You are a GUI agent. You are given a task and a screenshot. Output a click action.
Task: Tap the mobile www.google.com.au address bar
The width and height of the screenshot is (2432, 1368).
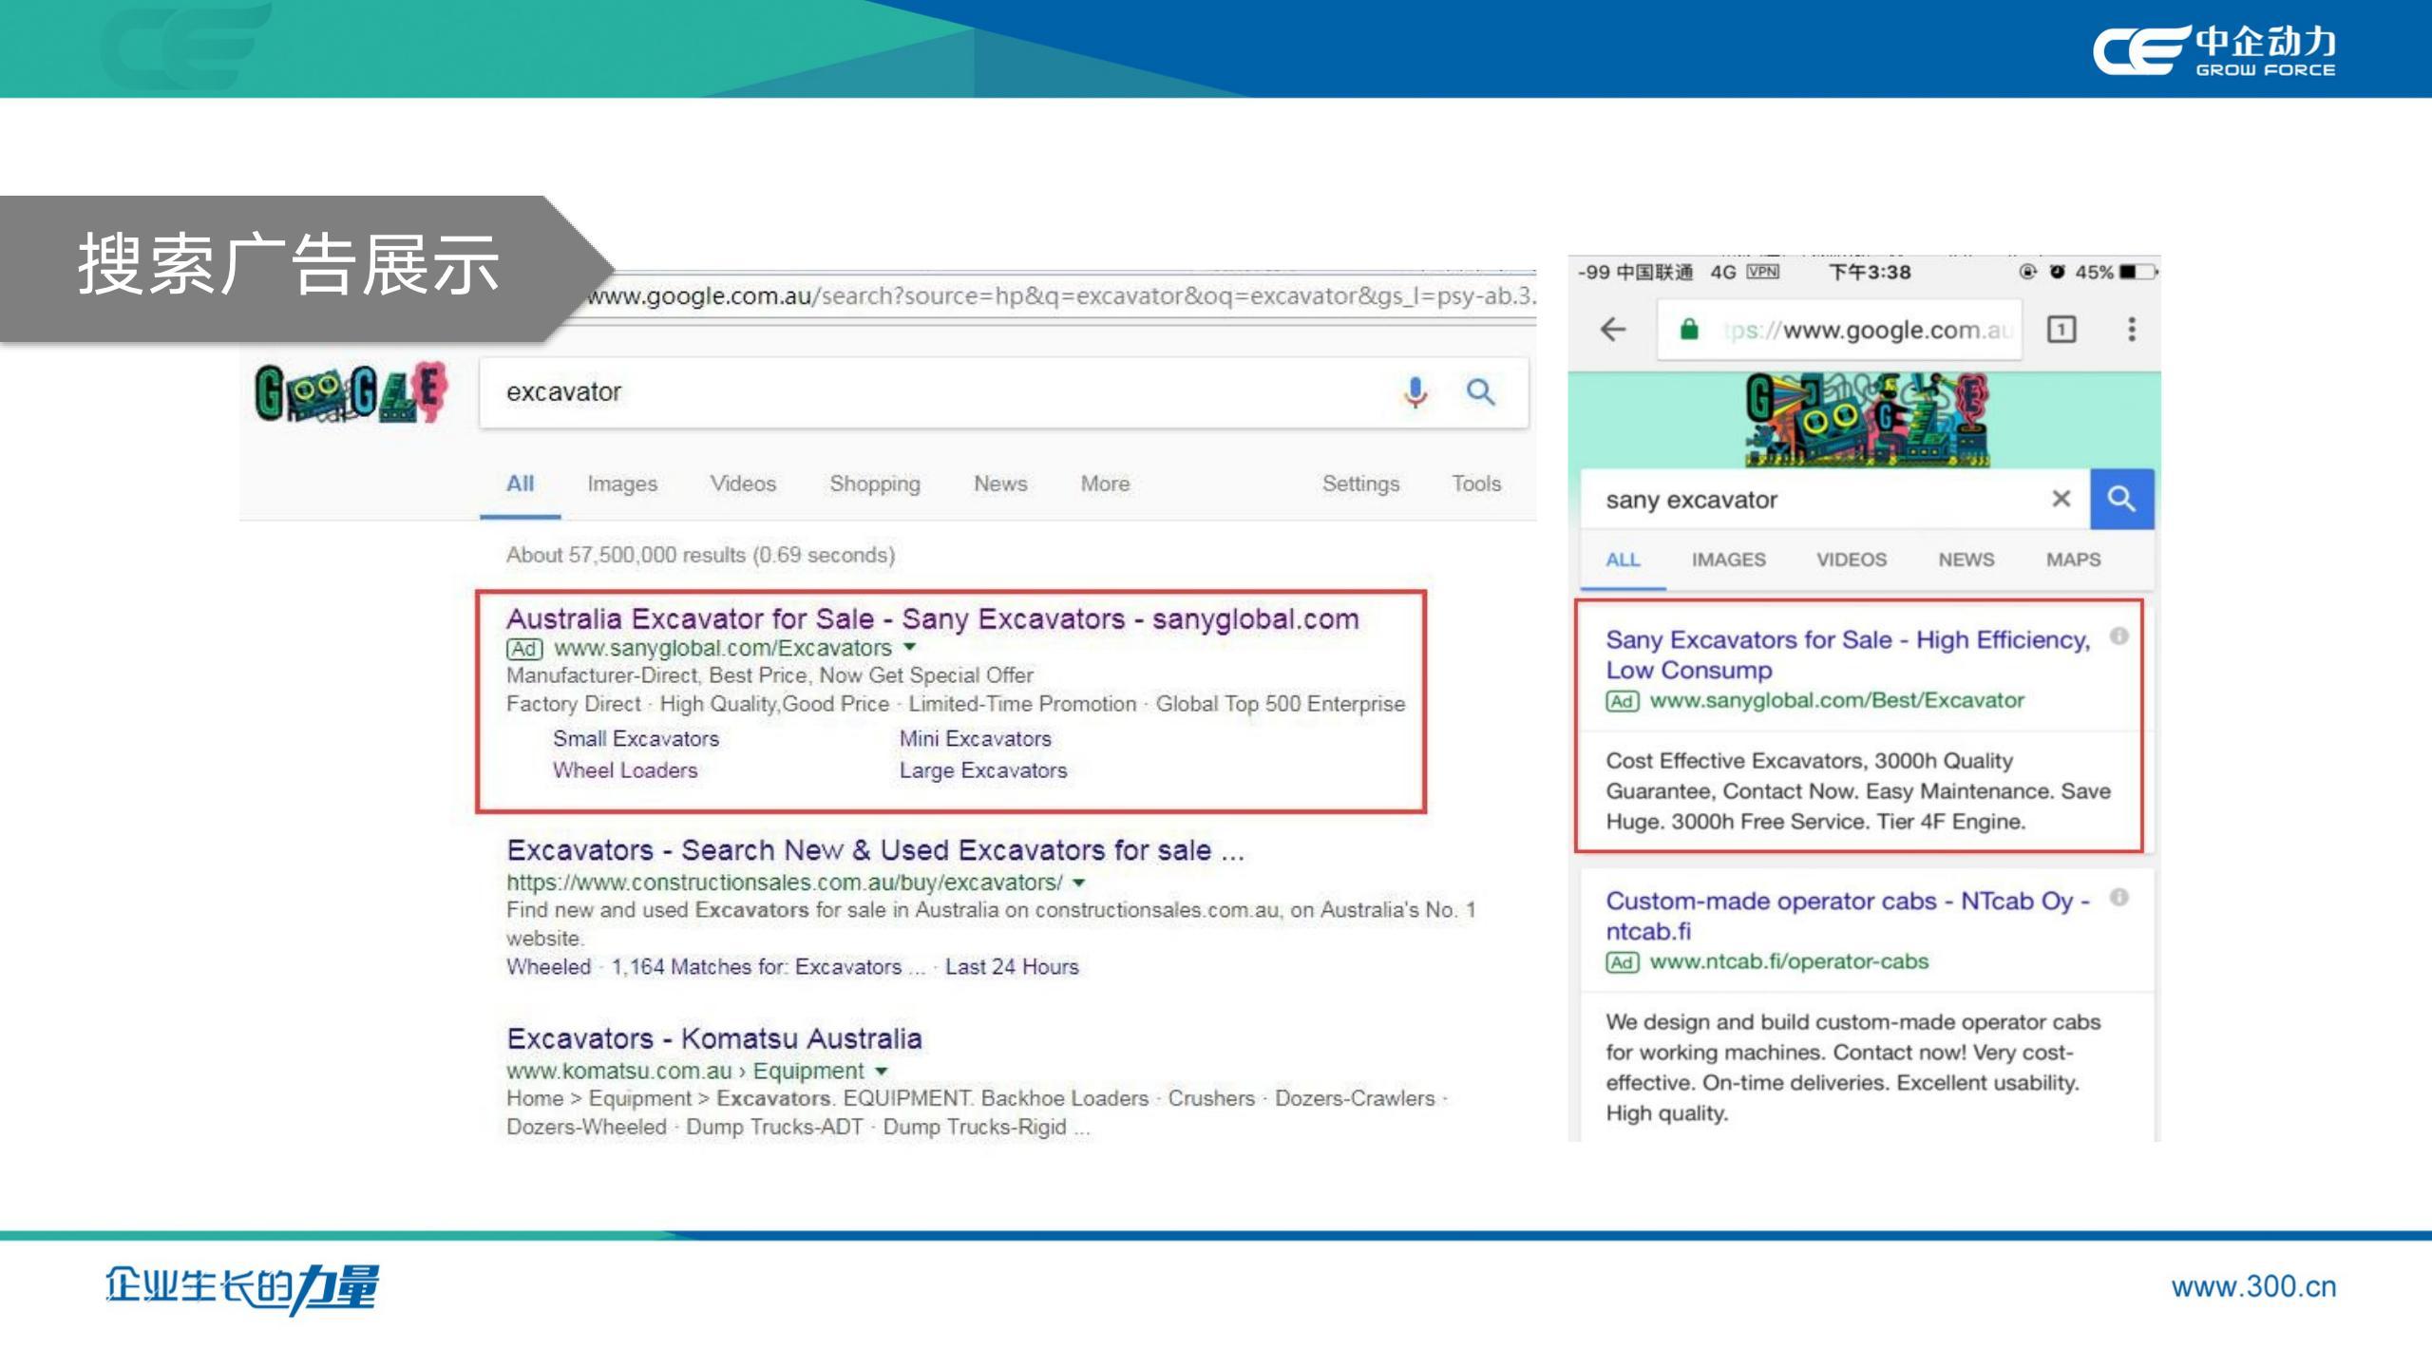click(1840, 330)
